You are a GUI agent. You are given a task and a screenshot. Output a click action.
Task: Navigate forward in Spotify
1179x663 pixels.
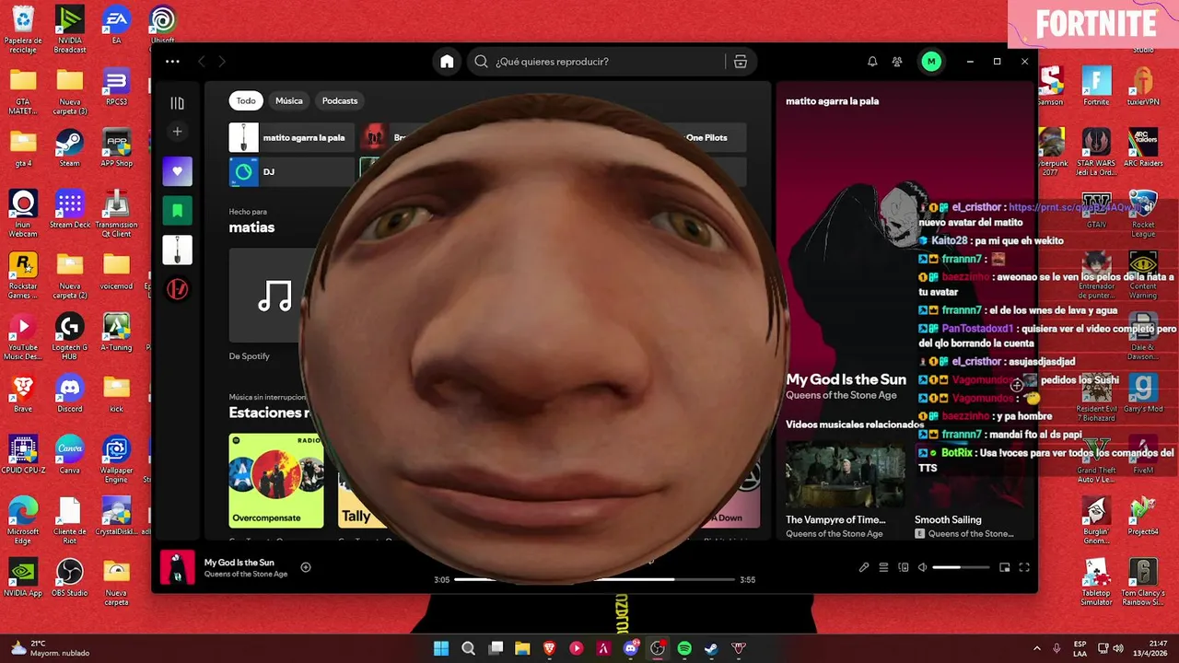click(x=222, y=62)
